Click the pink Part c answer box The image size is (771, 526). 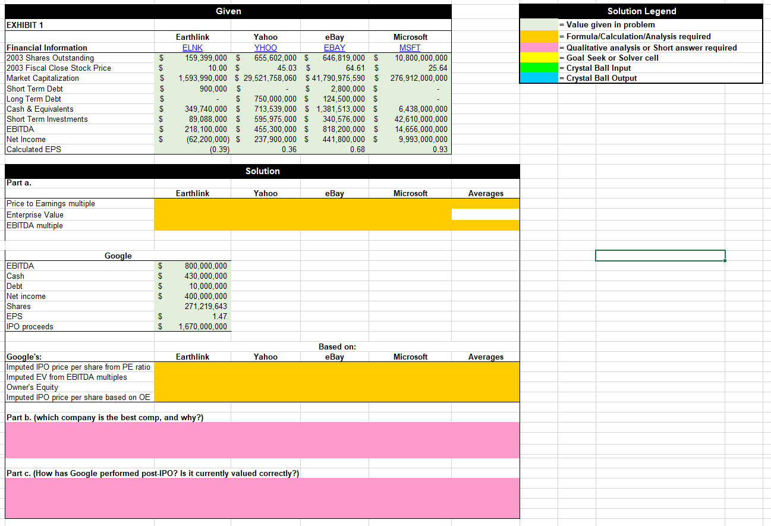(x=262, y=498)
